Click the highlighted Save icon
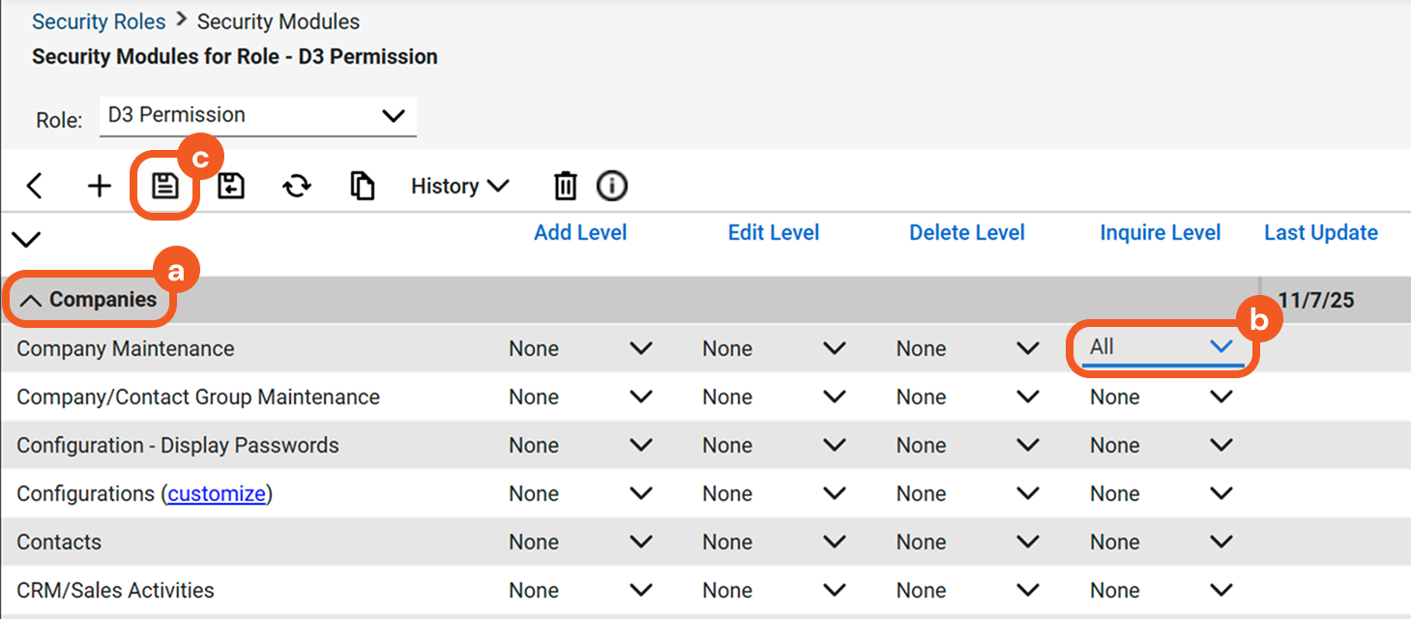The height and width of the screenshot is (619, 1411). tap(164, 186)
